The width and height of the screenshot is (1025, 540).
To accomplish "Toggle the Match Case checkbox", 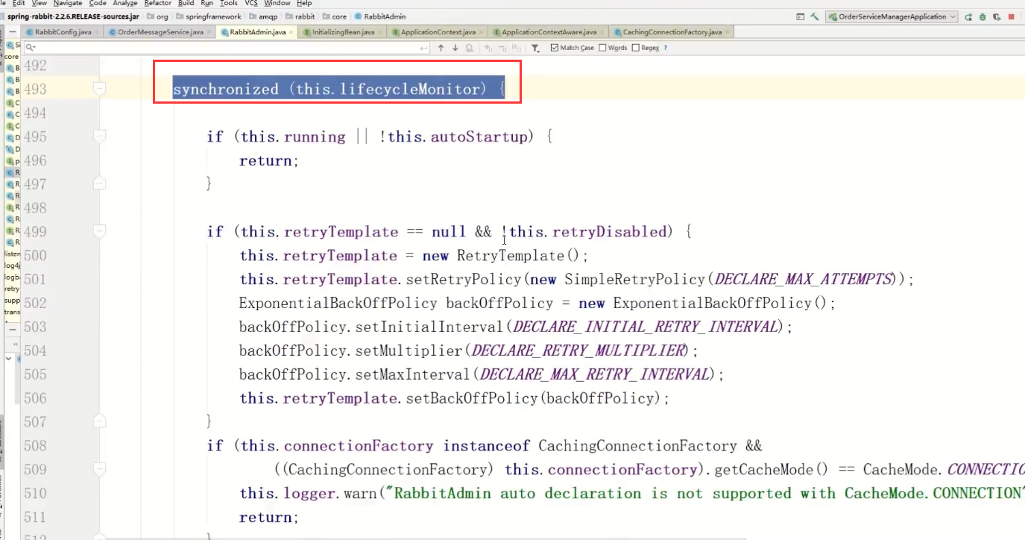I will point(555,48).
